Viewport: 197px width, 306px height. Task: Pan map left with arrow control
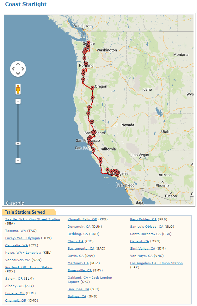(x=13, y=69)
